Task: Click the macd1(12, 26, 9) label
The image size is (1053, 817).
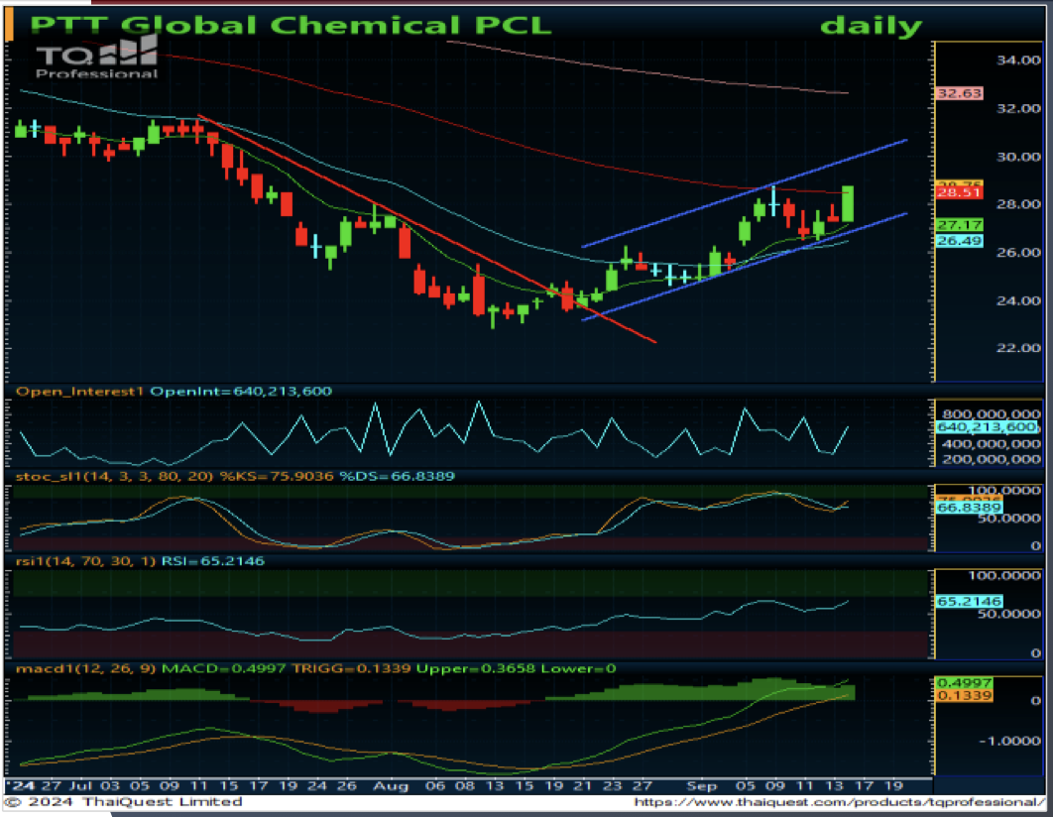Action: 86,668
